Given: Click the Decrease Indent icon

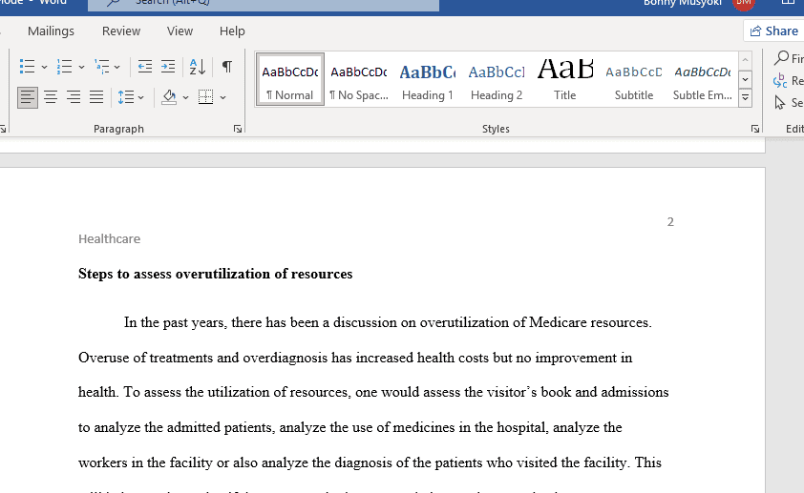Looking at the screenshot, I should (x=145, y=67).
